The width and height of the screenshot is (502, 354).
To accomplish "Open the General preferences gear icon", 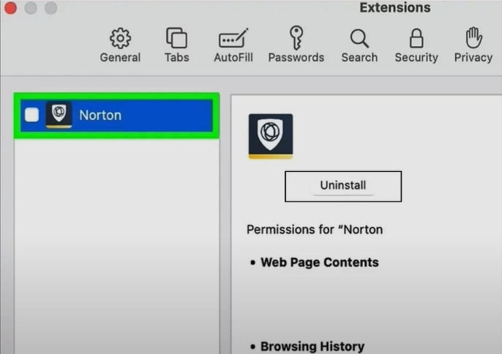I will (120, 39).
